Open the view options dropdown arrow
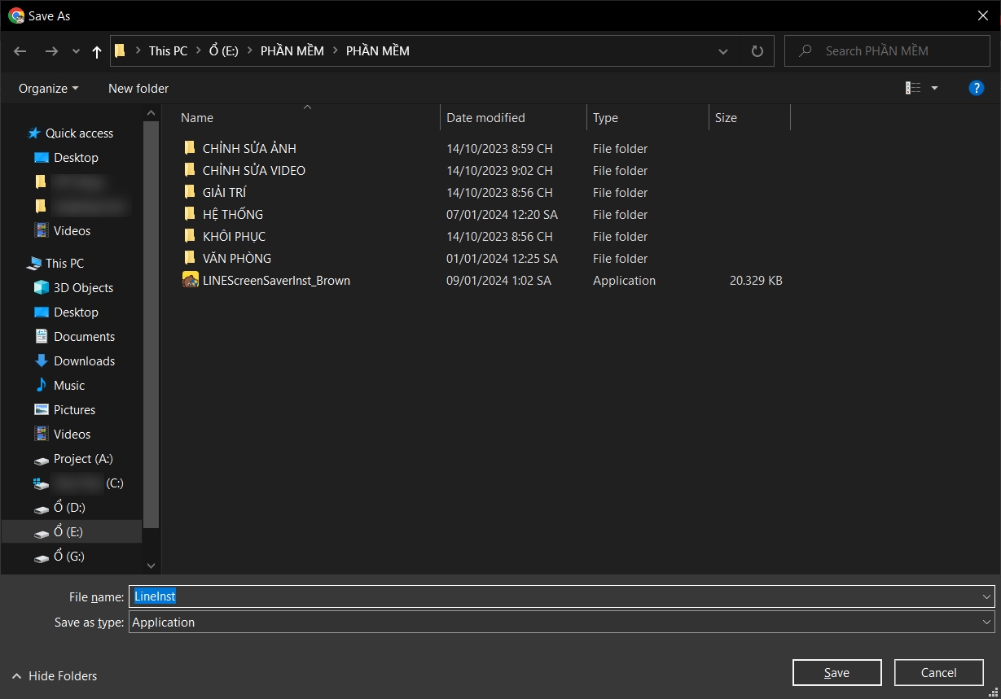Screen dimensions: 1001x699 934,88
